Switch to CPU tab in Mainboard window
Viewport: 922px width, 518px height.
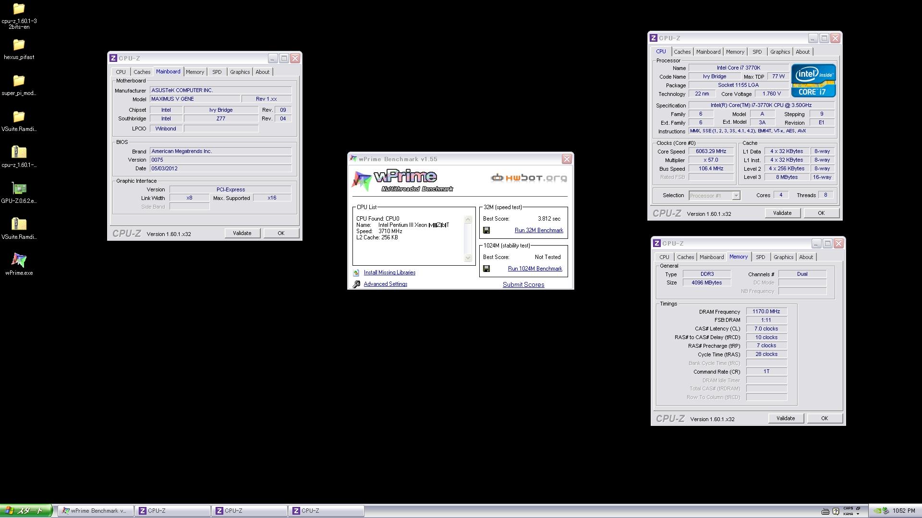pyautogui.click(x=121, y=72)
